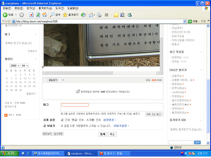Show desktop quick launch icon
This screenshot has height=158, width=211.
click(23, 154)
